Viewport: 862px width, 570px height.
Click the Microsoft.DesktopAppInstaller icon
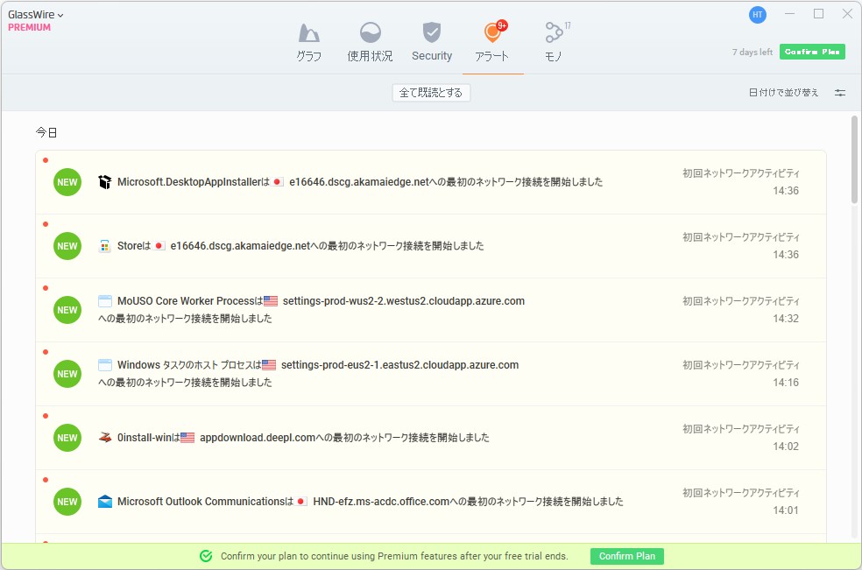click(105, 181)
